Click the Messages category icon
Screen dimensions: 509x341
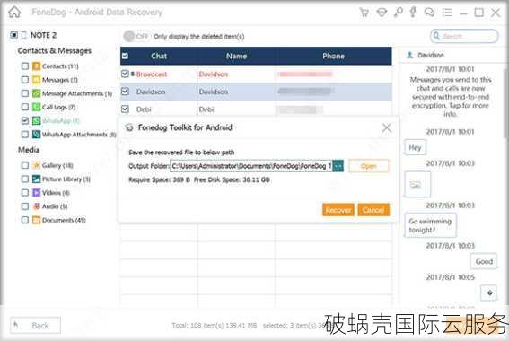pyautogui.click(x=36, y=80)
